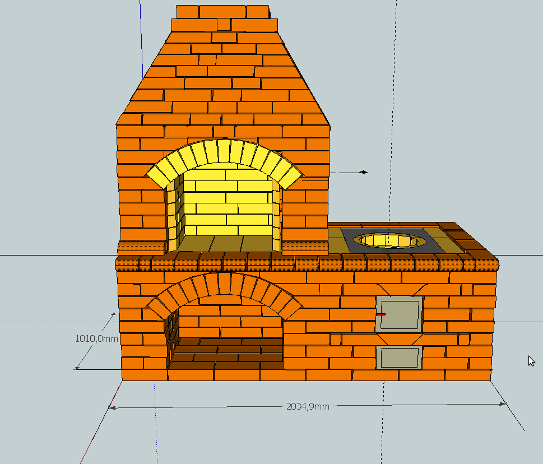Click the lower gray ash pit door

click(398, 357)
